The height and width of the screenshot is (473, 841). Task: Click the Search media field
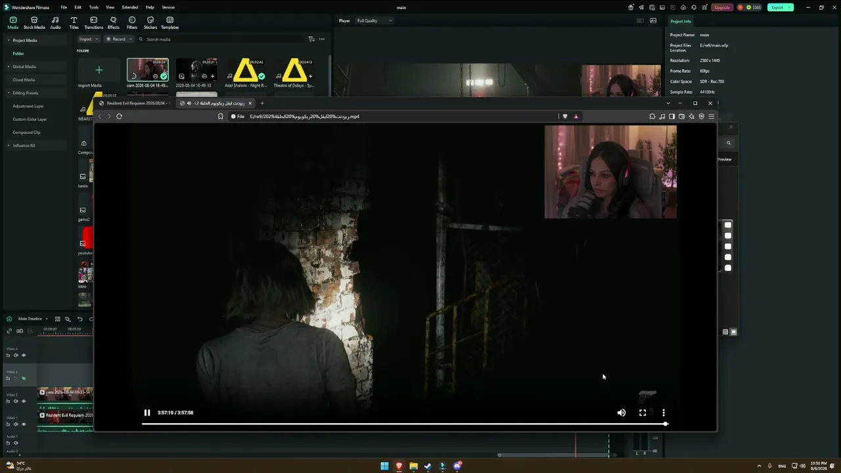pos(220,39)
